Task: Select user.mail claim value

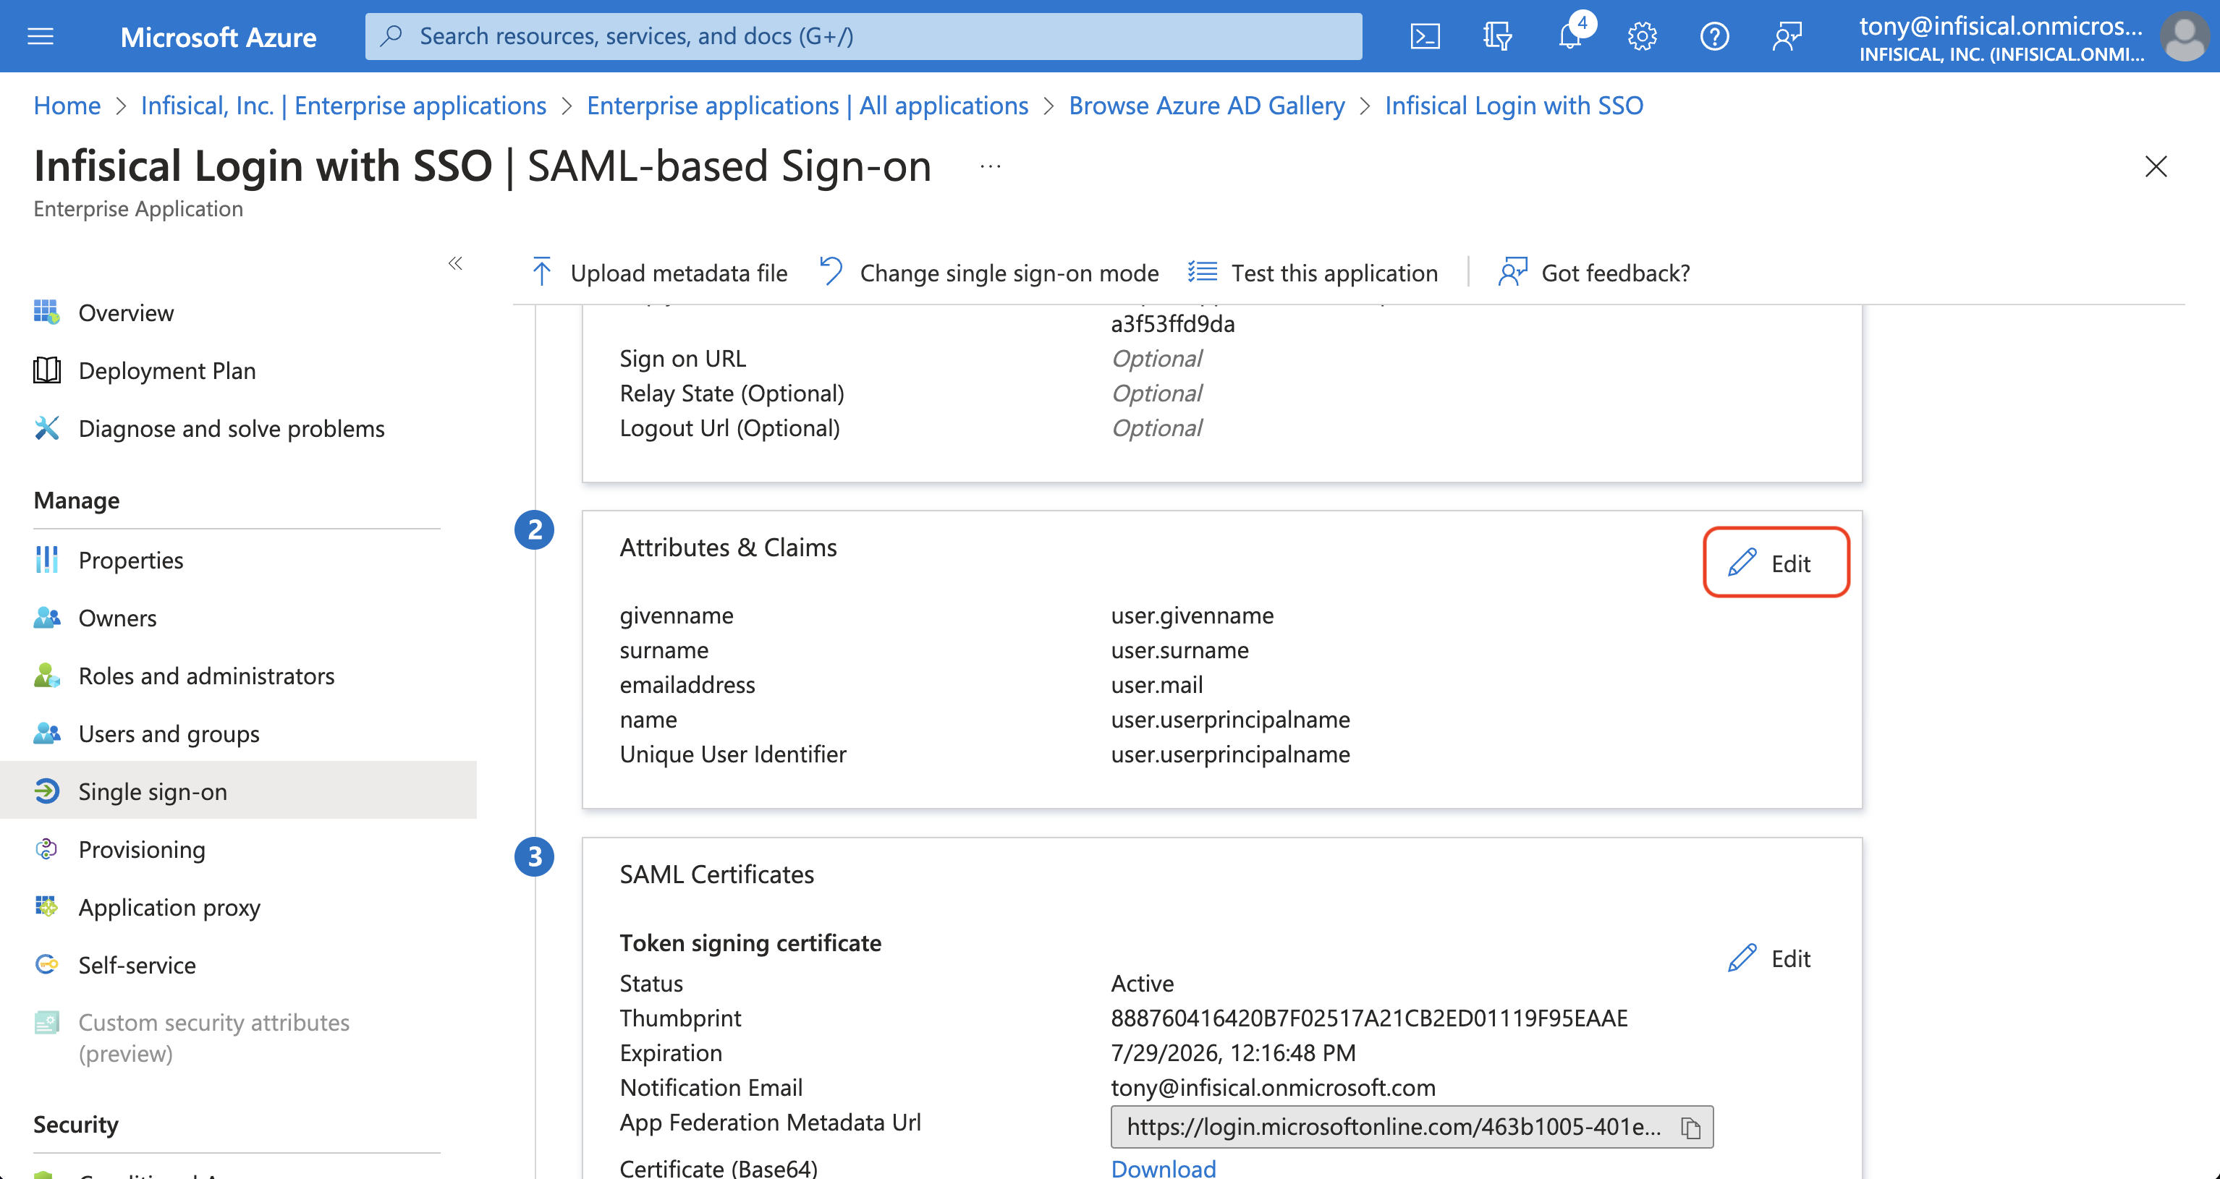Action: click(1156, 685)
